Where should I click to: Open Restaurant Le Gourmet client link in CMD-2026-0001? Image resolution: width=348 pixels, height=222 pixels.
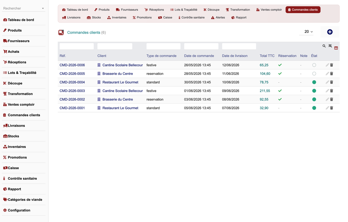pyautogui.click(x=120, y=108)
